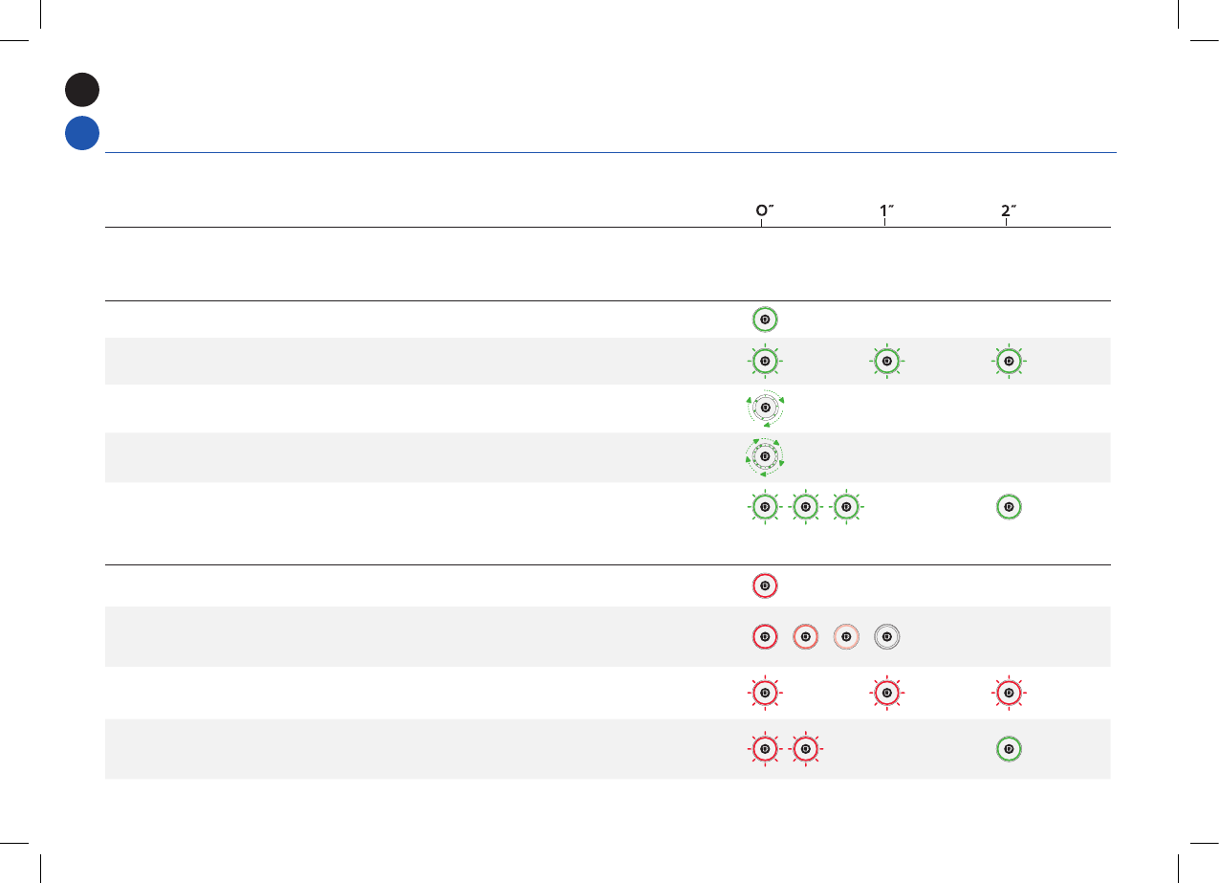This screenshot has height=883, width=1219.
Task: Select the green LED in the bottom row
Action: tap(1009, 748)
